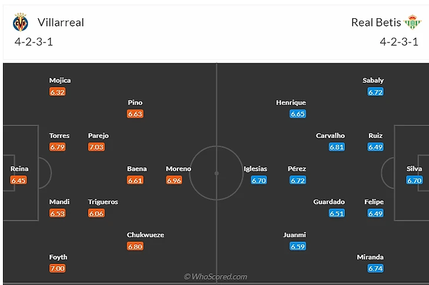
Task: Select Sabaly's 6.72 rating badge
Action: [x=376, y=92]
